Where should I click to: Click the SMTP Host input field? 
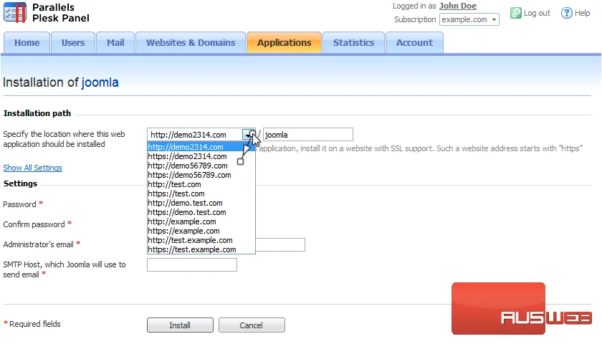tap(192, 265)
